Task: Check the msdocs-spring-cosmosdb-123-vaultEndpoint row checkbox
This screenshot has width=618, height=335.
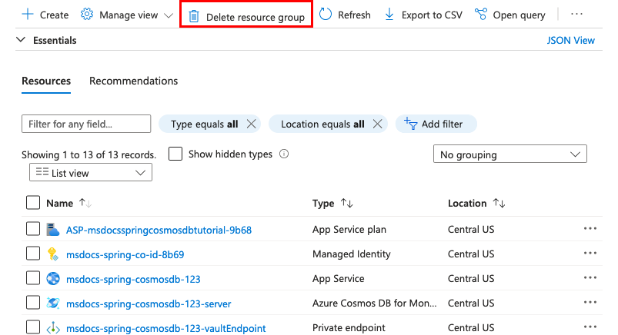Action: [33, 327]
